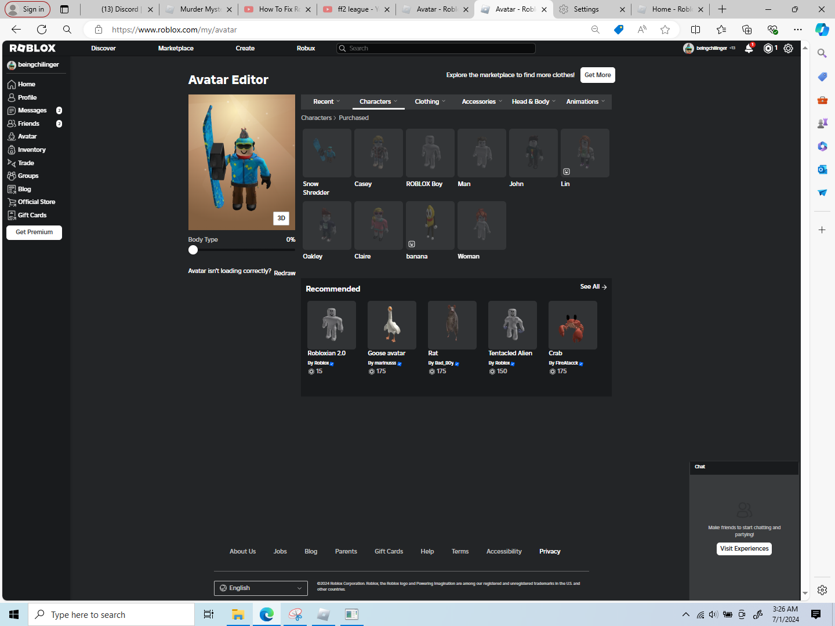The height and width of the screenshot is (626, 835).
Task: Open the Edge sidebar search icon
Action: tap(822, 53)
